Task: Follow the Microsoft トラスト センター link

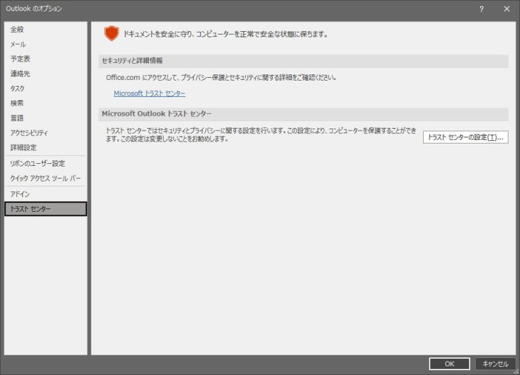Action: coord(150,93)
